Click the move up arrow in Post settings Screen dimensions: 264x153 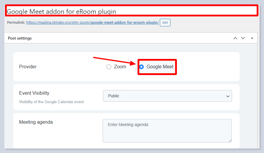click(235, 38)
